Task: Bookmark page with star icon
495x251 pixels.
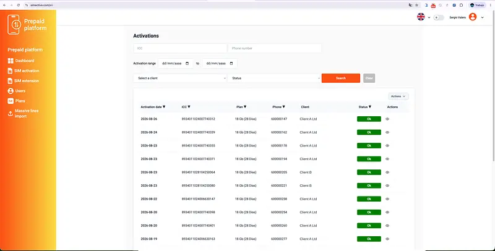Action: click(x=416, y=5)
